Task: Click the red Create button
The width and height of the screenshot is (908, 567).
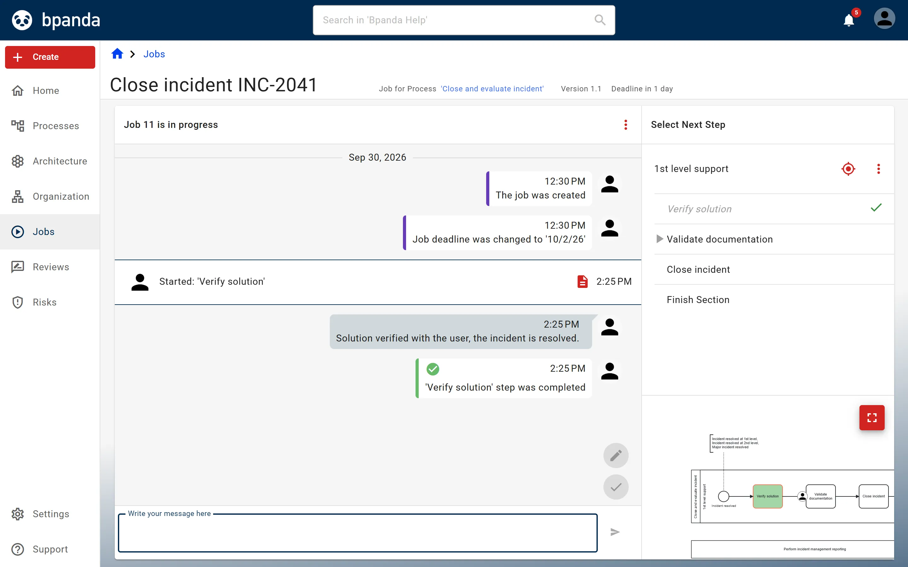Action: click(x=50, y=57)
